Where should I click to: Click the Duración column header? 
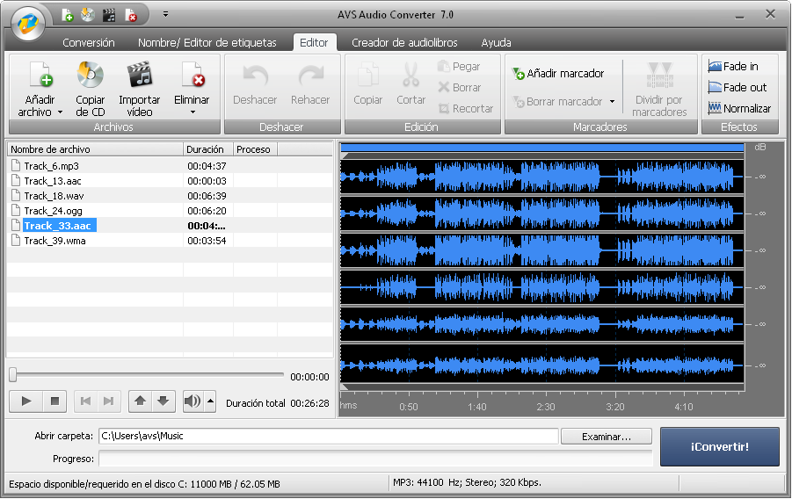[208, 149]
